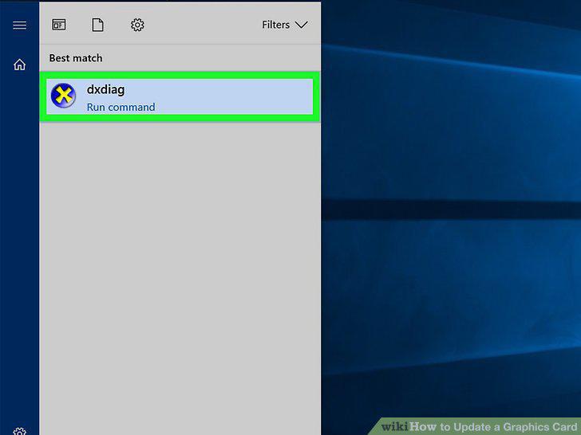Filter results by Documents icon
Image resolution: width=581 pixels, height=435 pixels.
[x=98, y=25]
